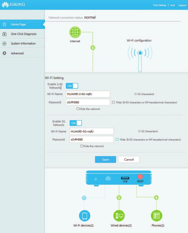The width and height of the screenshot is (188, 233).
Task: Click the Ethernet port on router image
Action: tap(108, 178)
